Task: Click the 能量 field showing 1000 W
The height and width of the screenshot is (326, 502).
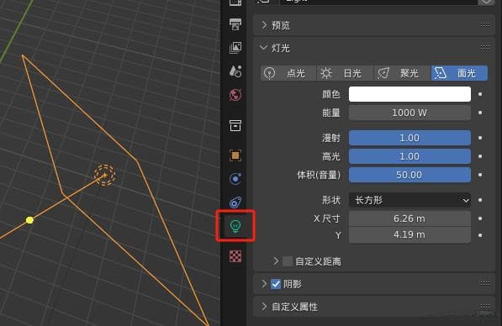Action: click(410, 113)
